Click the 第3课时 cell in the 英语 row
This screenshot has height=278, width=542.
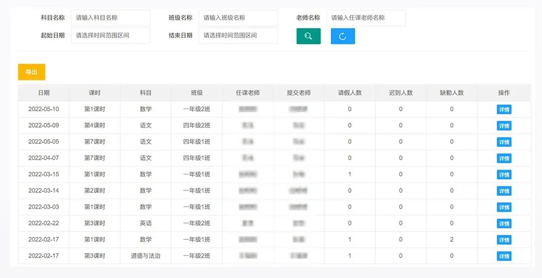point(95,223)
